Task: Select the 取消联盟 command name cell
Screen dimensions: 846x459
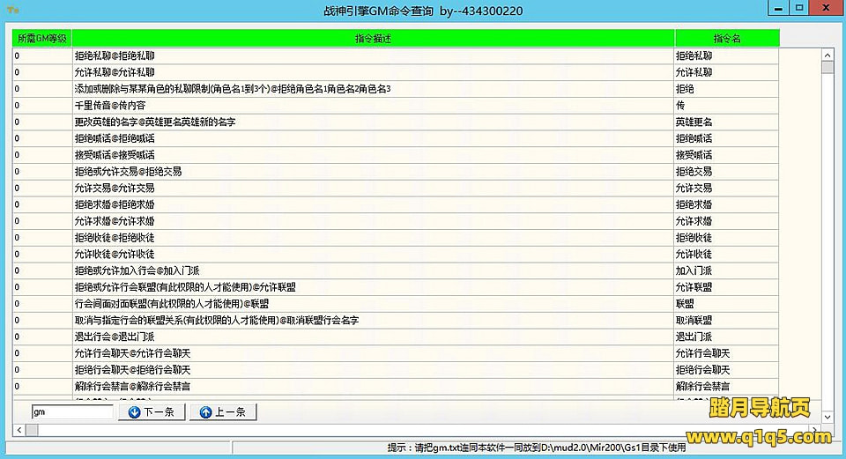Action: click(694, 320)
